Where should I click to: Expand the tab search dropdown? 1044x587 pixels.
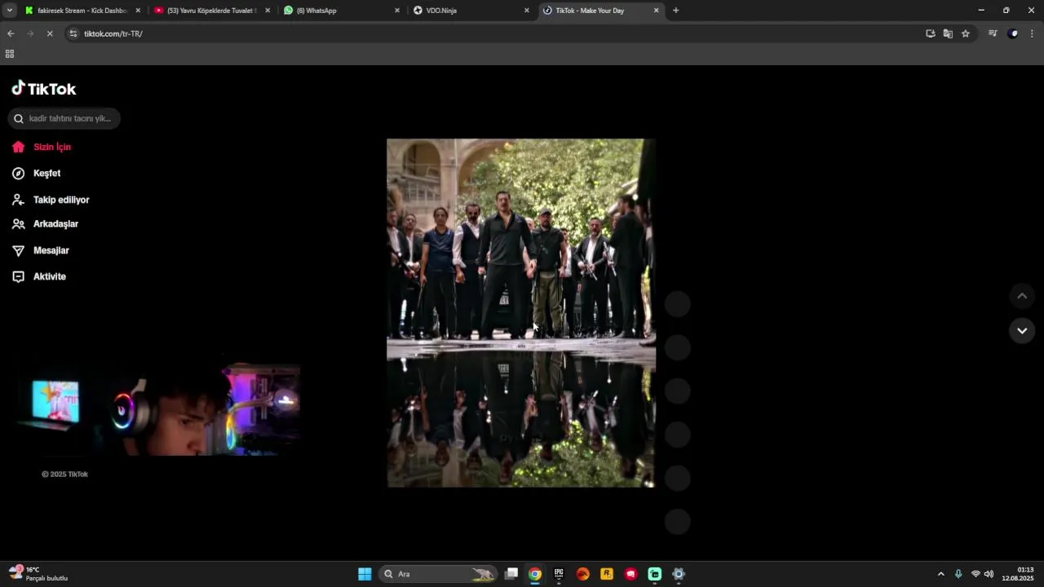coord(10,11)
